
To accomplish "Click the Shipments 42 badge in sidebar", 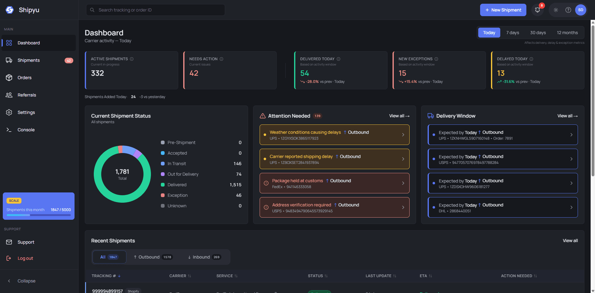I will tap(69, 61).
